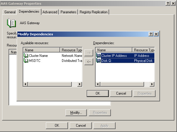Image resolution: width=177 pixels, height=132 pixels.
Task: Click the Apply button
Action: [x=104, y=126]
